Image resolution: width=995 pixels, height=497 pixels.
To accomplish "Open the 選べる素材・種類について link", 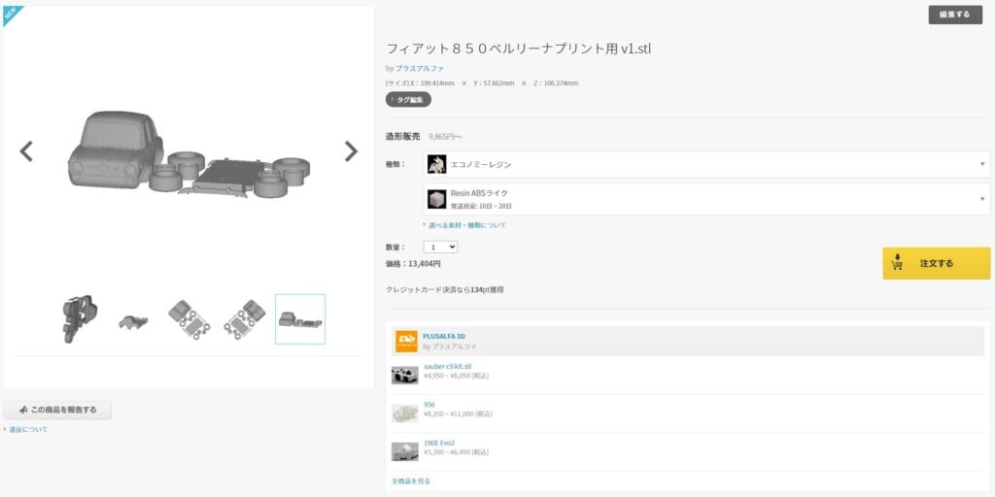I will point(467,225).
